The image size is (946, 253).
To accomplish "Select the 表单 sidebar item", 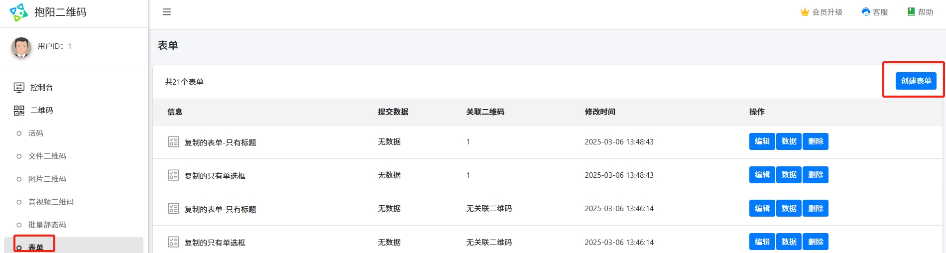I will pyautogui.click(x=35, y=247).
